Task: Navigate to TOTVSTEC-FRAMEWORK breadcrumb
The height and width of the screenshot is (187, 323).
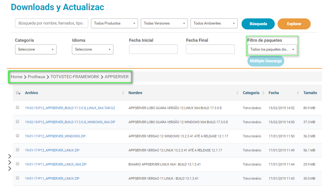Action: [x=75, y=77]
